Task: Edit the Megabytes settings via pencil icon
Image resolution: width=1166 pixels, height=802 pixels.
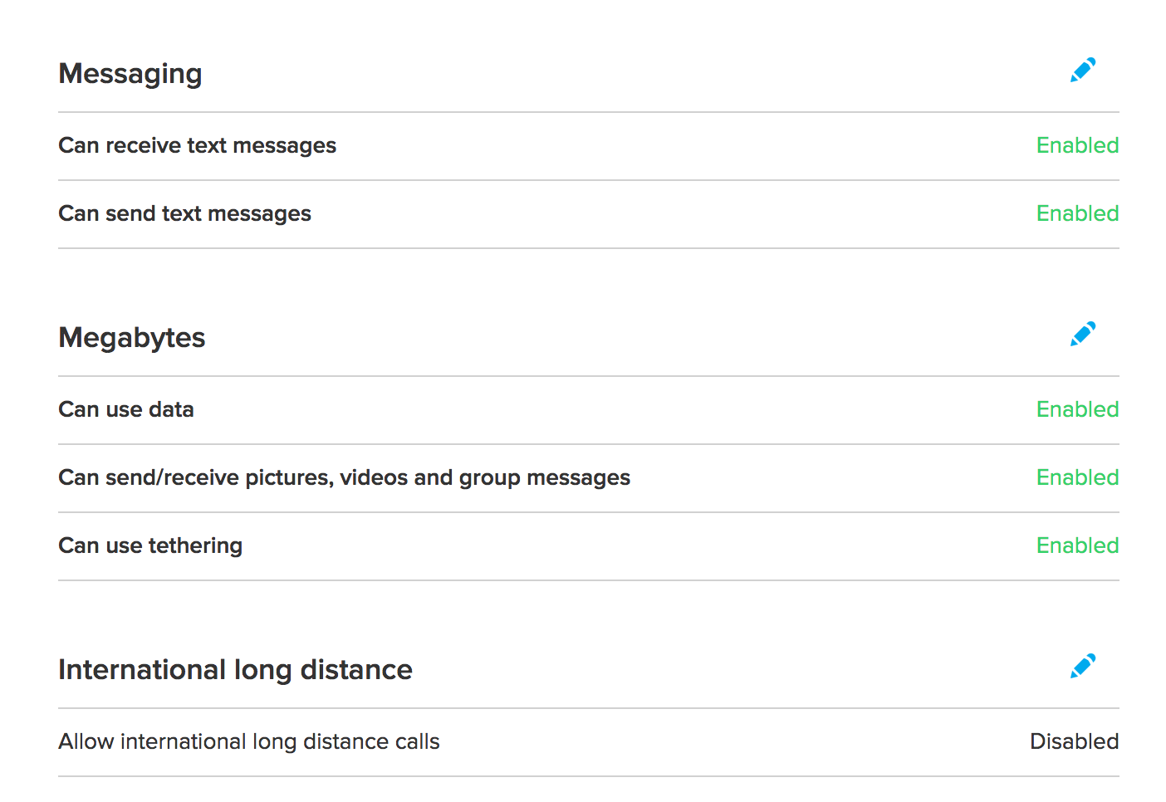Action: pyautogui.click(x=1083, y=335)
